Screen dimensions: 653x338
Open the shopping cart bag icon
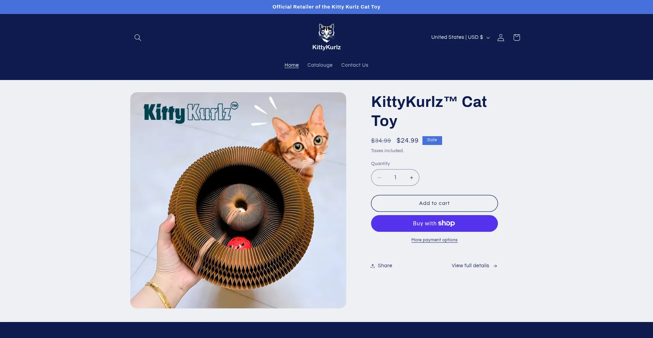pos(516,37)
